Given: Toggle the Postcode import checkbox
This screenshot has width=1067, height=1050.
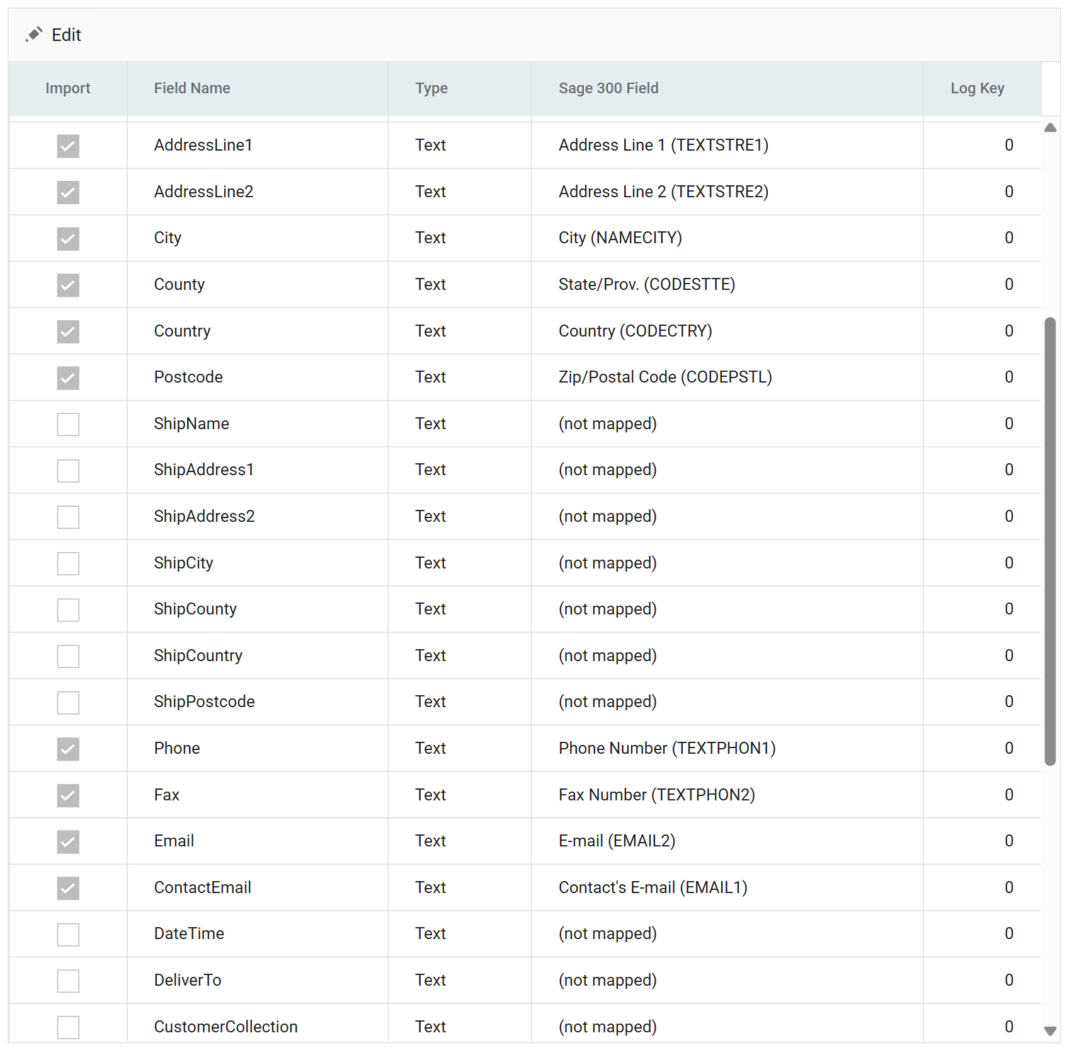Looking at the screenshot, I should [68, 378].
